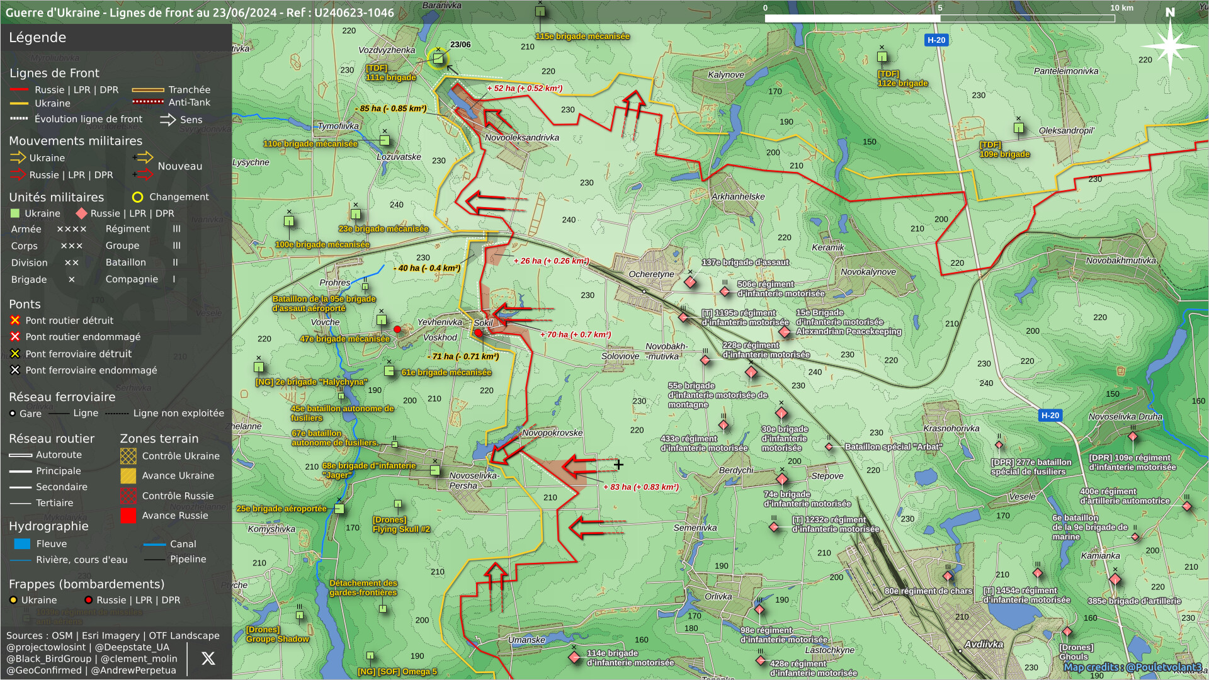Image resolution: width=1209 pixels, height=680 pixels.
Task: Click the lower H-20 highway shield near Krasnohorivka
Action: (1050, 416)
